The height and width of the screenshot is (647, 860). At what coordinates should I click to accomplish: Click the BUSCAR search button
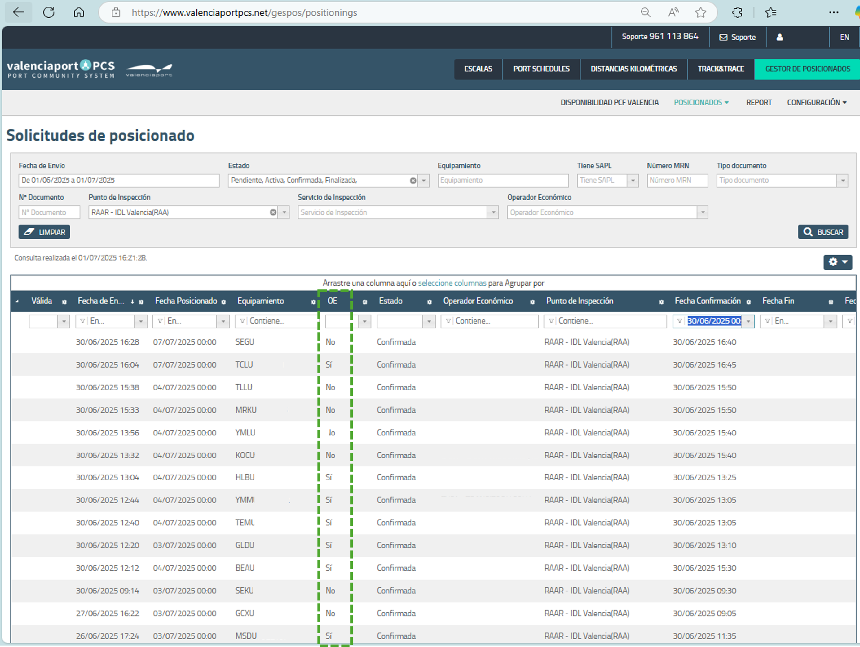click(823, 232)
